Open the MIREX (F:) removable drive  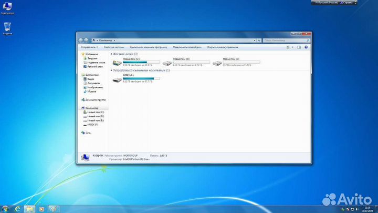point(117,79)
